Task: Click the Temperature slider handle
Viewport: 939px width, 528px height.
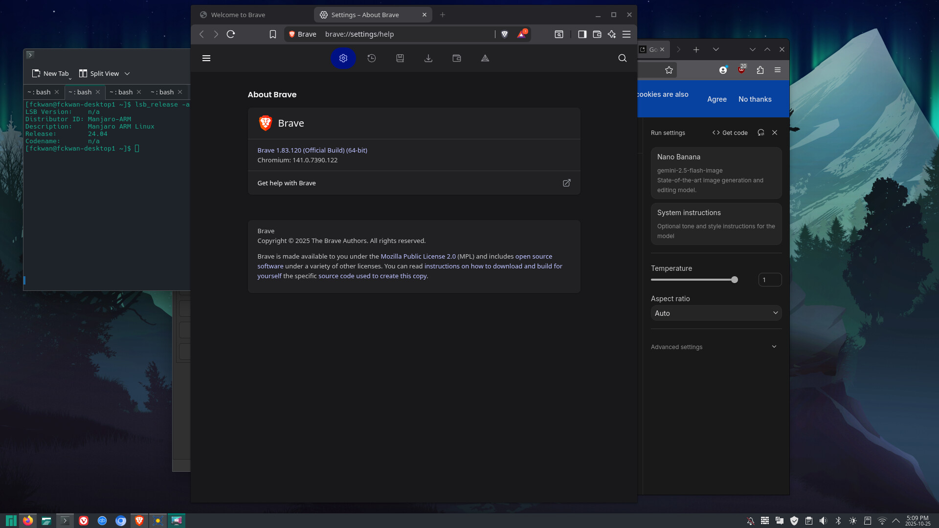Action: (x=734, y=280)
